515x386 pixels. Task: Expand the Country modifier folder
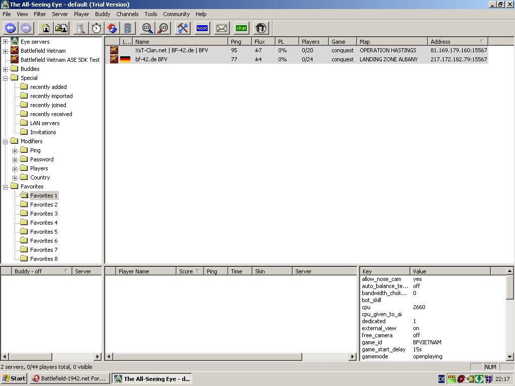15,178
